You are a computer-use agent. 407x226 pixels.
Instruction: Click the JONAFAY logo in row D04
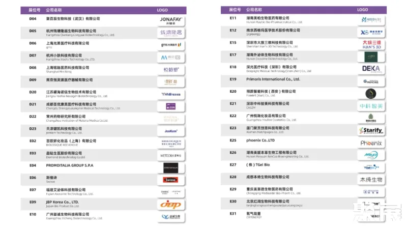pos(170,20)
